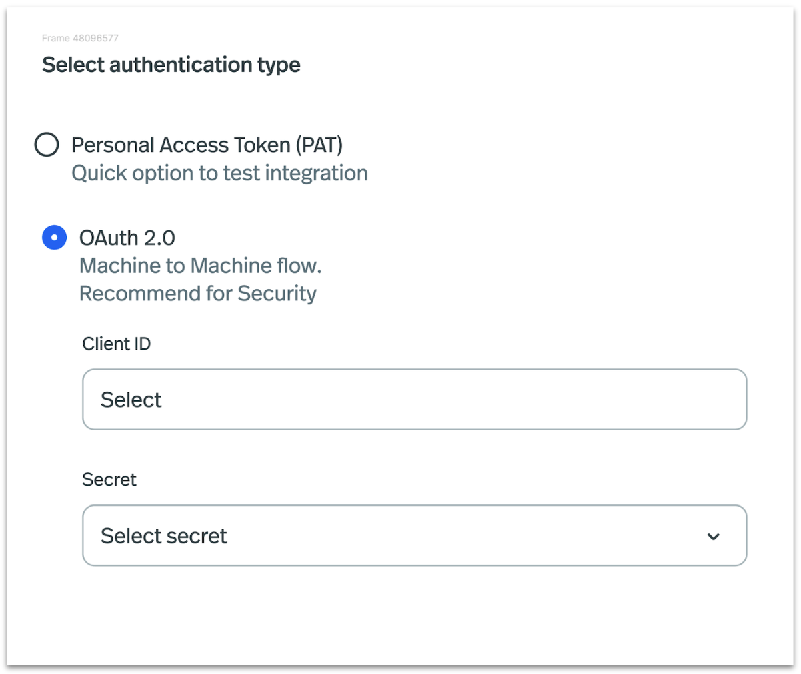Click the "Select authentication type" heading
Image resolution: width=801 pixels, height=674 pixels.
point(171,65)
